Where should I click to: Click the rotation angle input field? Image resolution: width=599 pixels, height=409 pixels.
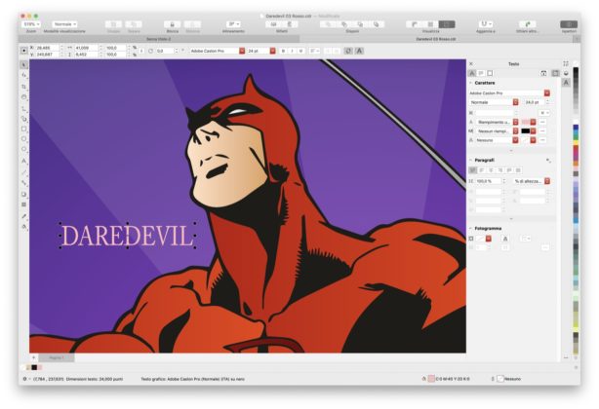[x=165, y=51]
